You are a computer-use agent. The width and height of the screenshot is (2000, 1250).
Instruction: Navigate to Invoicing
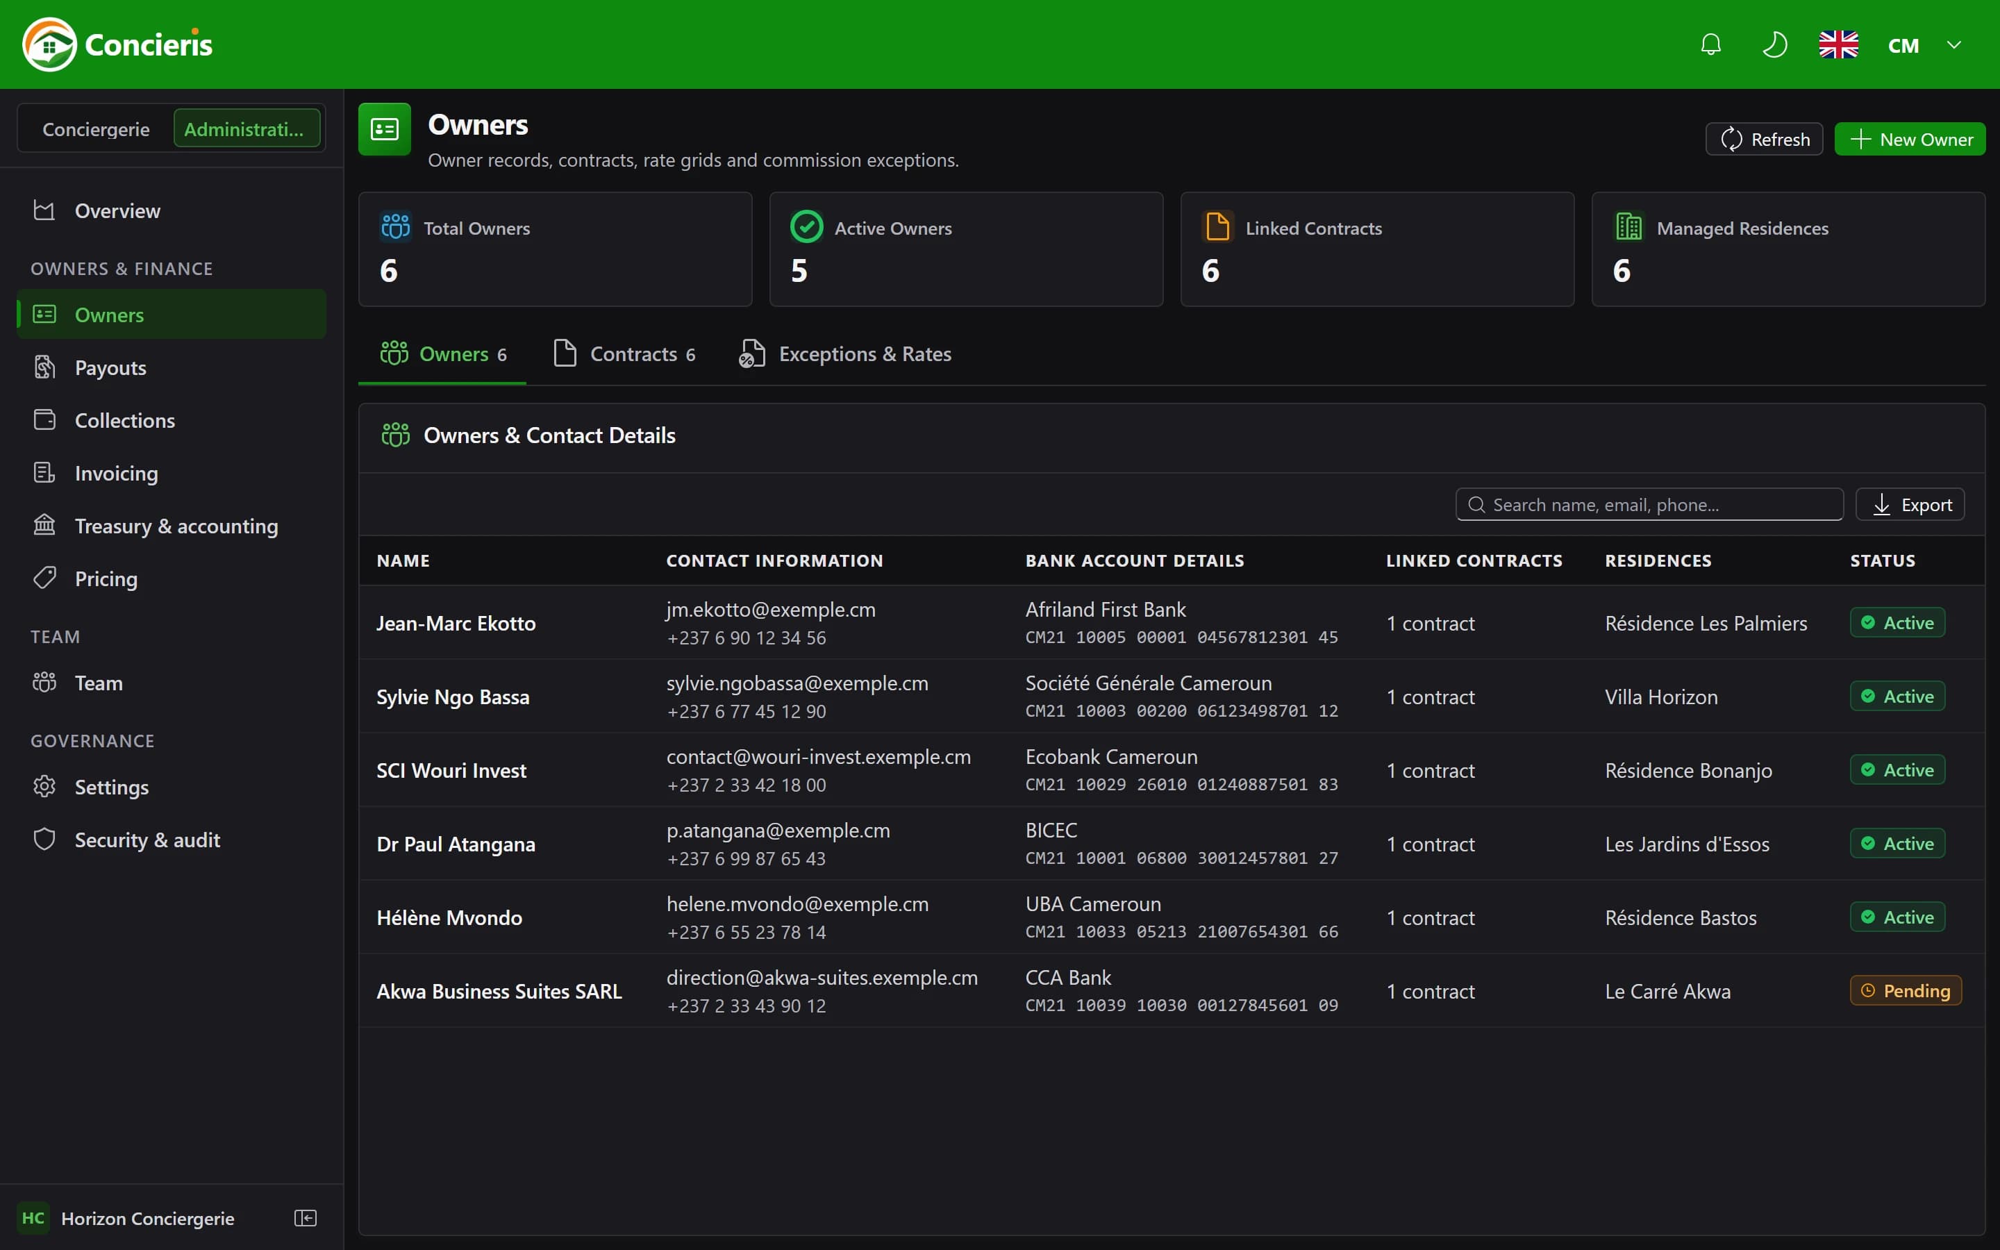[x=172, y=473]
